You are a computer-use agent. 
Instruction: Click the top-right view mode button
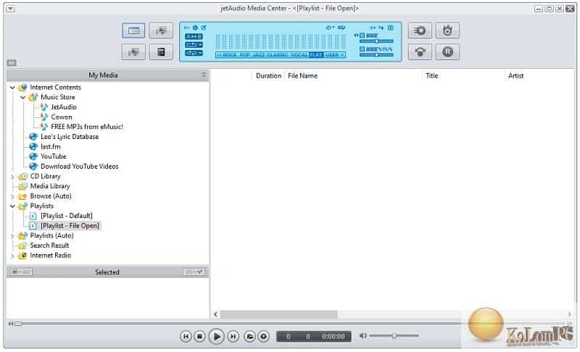click(x=161, y=30)
